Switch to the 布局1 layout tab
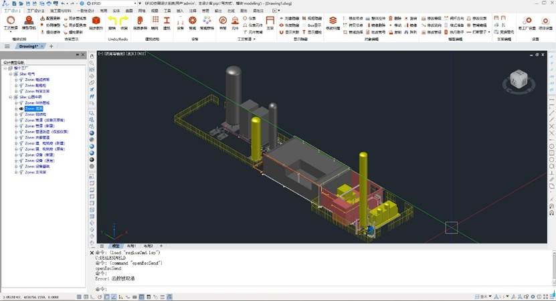 coord(132,246)
